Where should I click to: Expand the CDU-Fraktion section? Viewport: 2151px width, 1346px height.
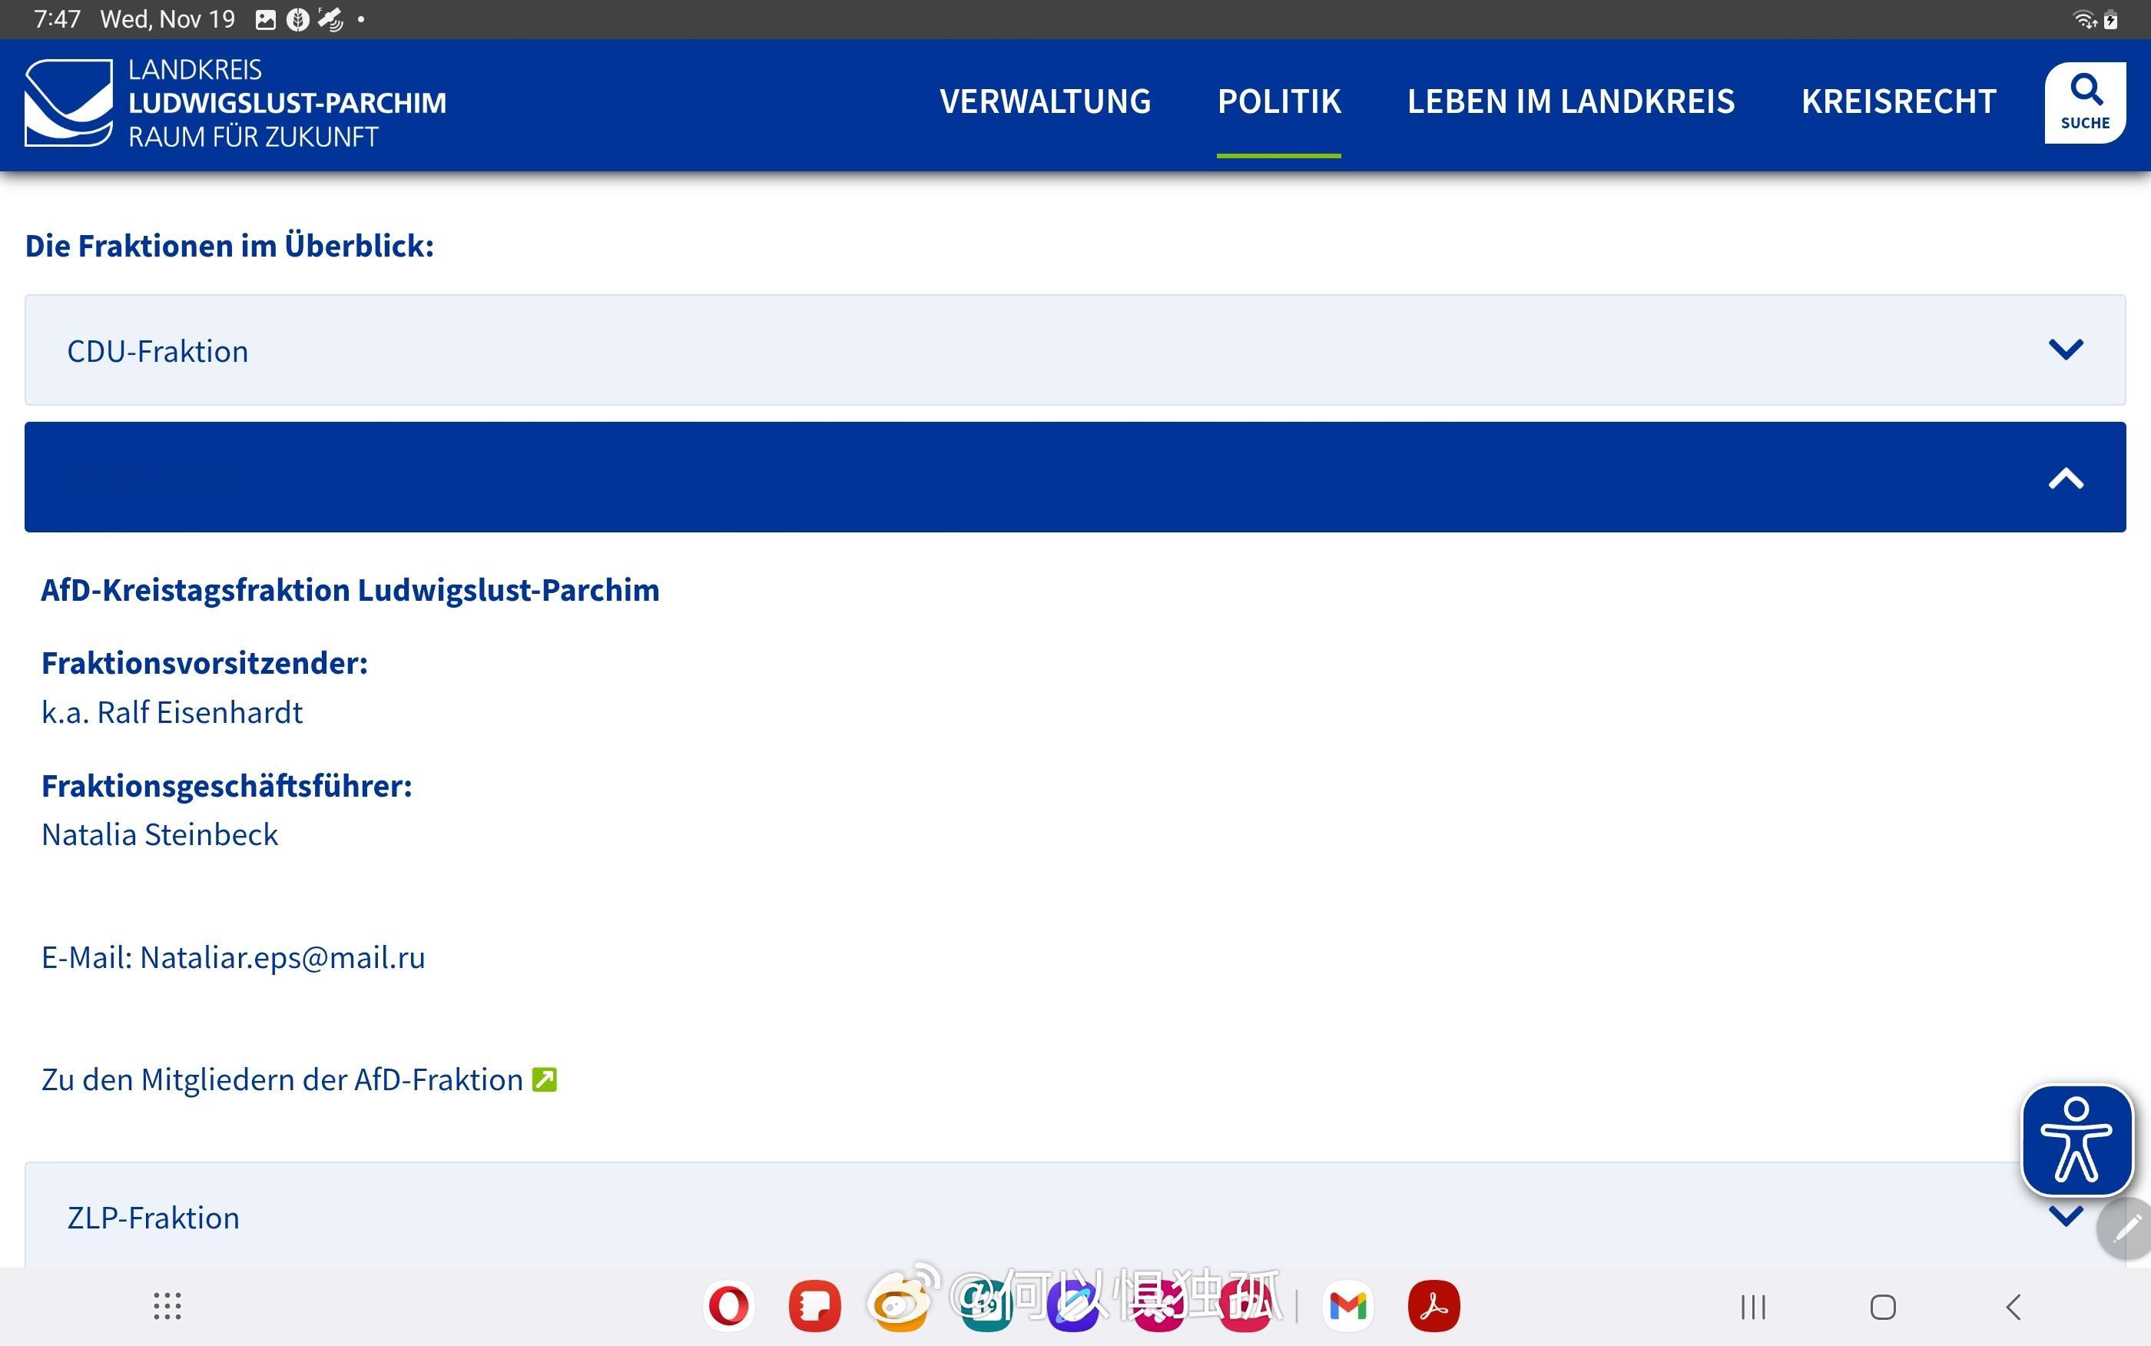pos(1075,350)
